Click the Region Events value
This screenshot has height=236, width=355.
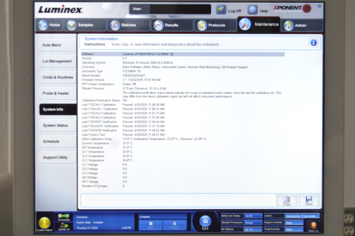294,223
